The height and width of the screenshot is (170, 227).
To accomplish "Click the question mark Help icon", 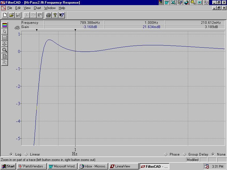I will (55, 15).
